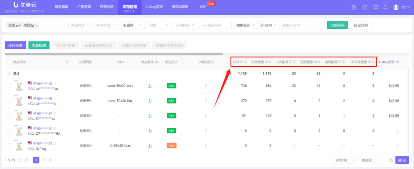Select checkbox for B0******SP row
The width and height of the screenshot is (414, 169).
9,116
